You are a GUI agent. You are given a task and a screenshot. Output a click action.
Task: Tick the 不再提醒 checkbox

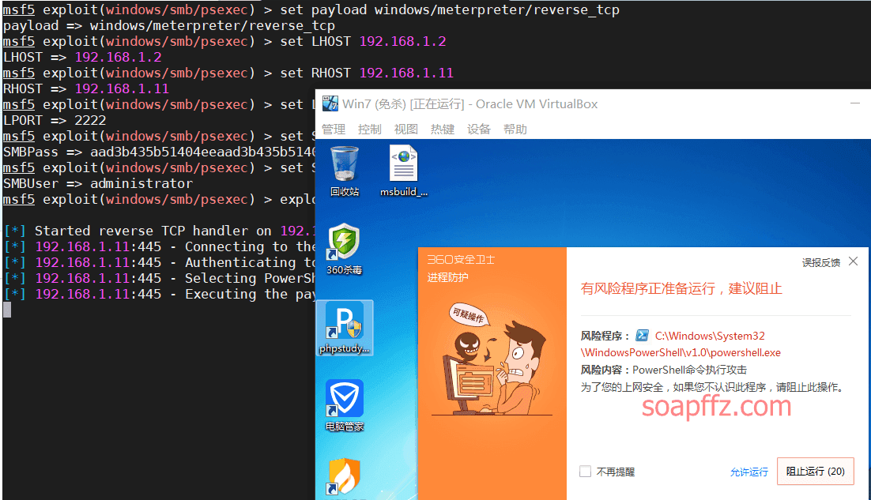585,472
